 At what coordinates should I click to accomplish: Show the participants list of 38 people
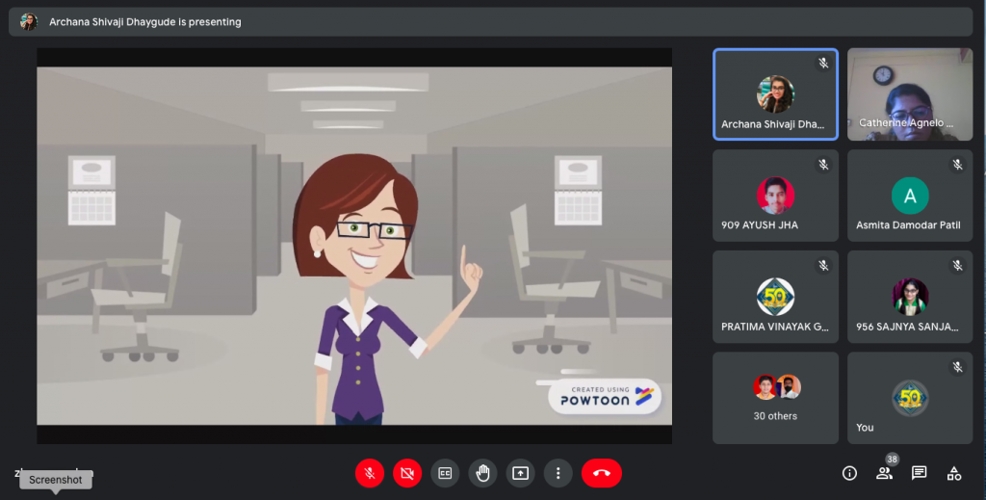pyautogui.click(x=884, y=473)
